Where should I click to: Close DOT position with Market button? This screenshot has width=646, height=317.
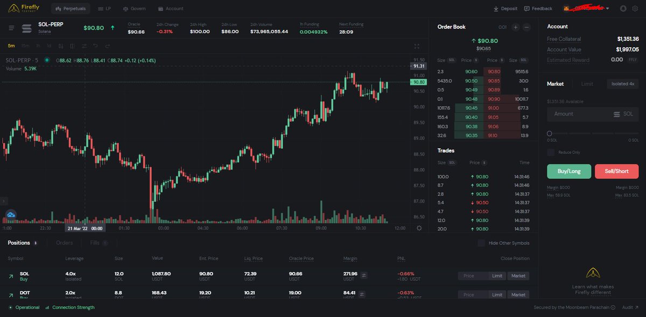point(518,294)
